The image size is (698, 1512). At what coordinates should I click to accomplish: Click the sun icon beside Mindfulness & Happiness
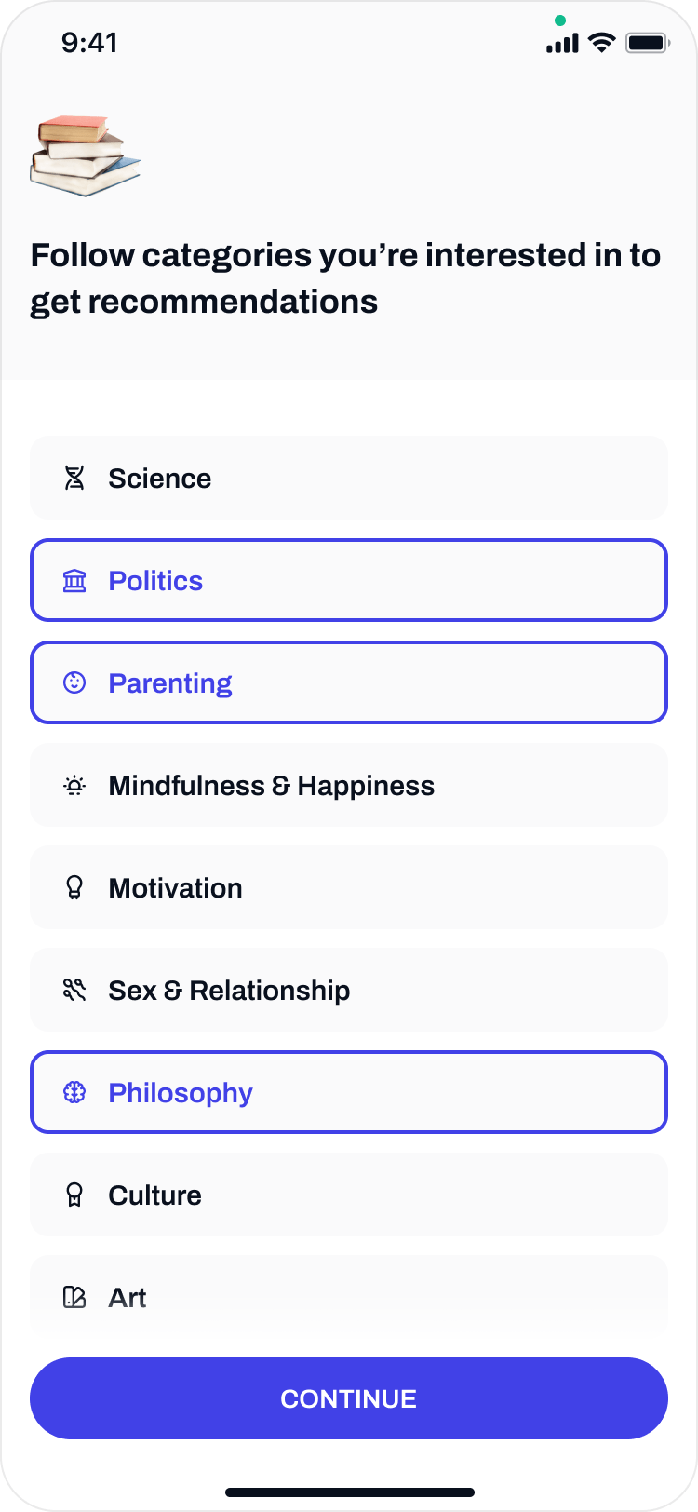[x=74, y=786]
